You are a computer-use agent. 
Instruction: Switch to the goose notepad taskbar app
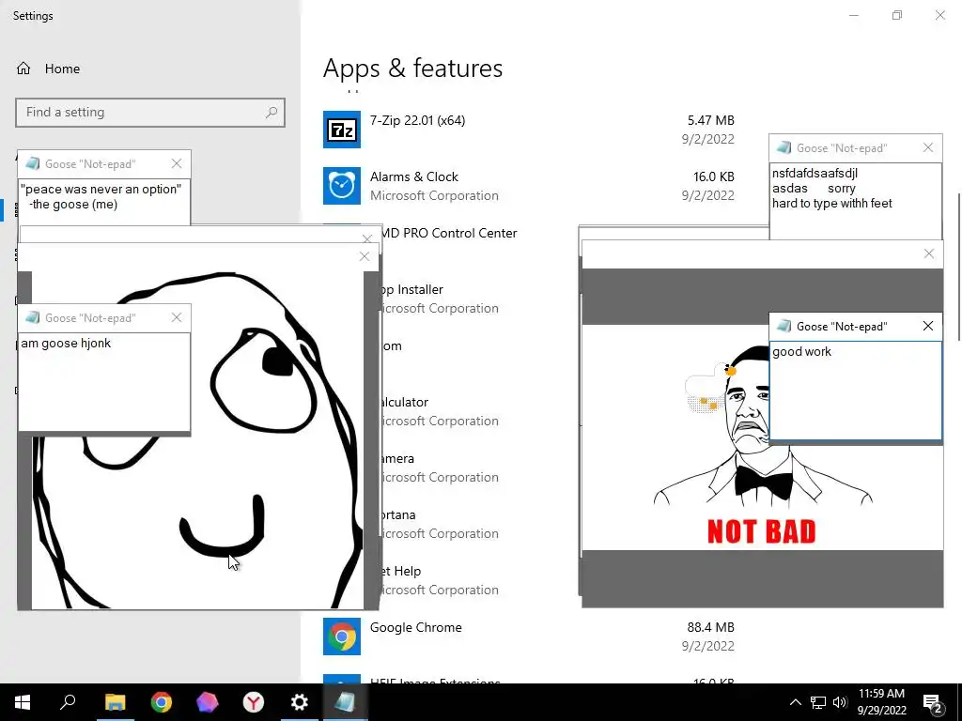345,702
